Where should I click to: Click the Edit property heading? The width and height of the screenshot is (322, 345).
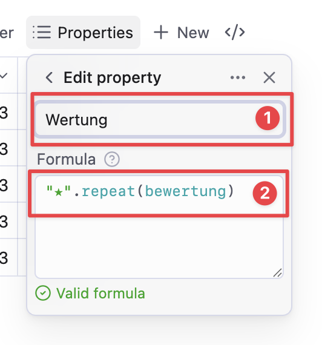(x=112, y=77)
